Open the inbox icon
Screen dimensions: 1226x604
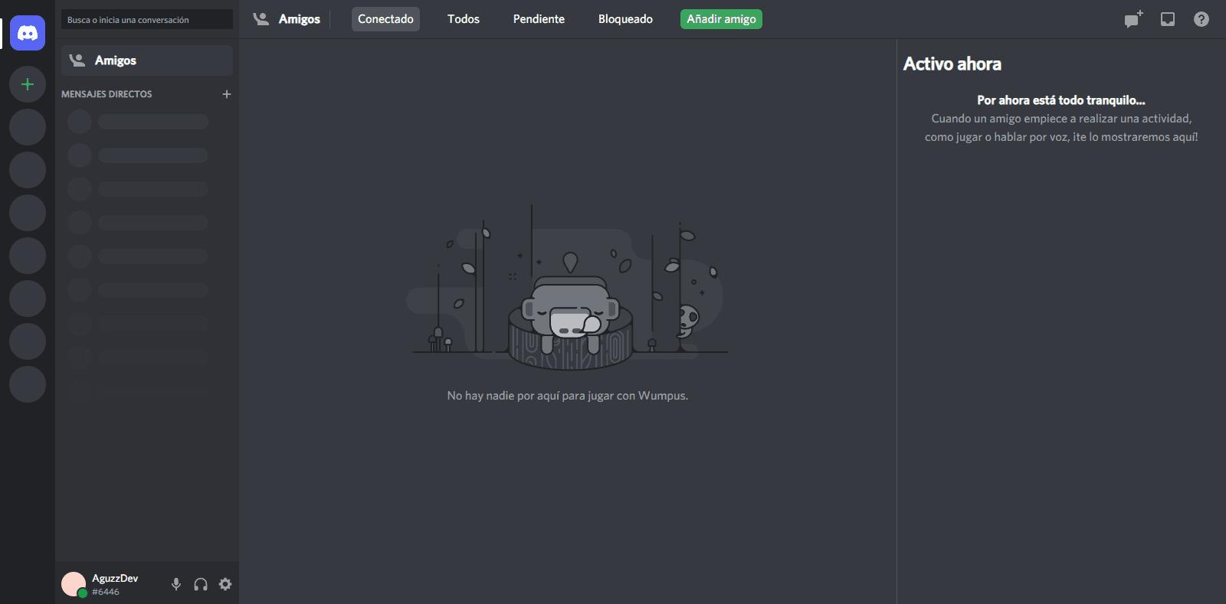pyautogui.click(x=1167, y=19)
